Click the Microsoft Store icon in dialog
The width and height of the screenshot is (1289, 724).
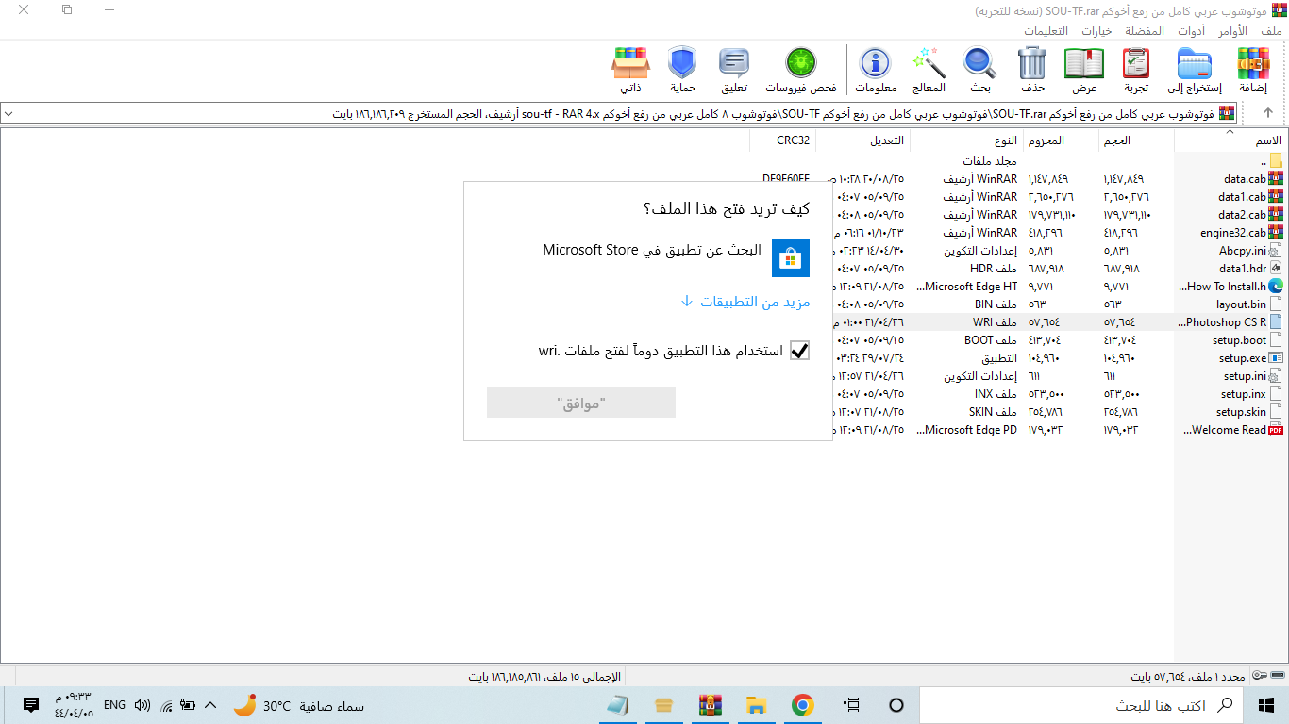coord(791,258)
